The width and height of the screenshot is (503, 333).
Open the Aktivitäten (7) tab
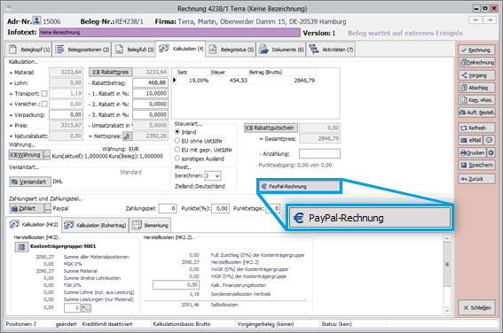tap(331, 50)
